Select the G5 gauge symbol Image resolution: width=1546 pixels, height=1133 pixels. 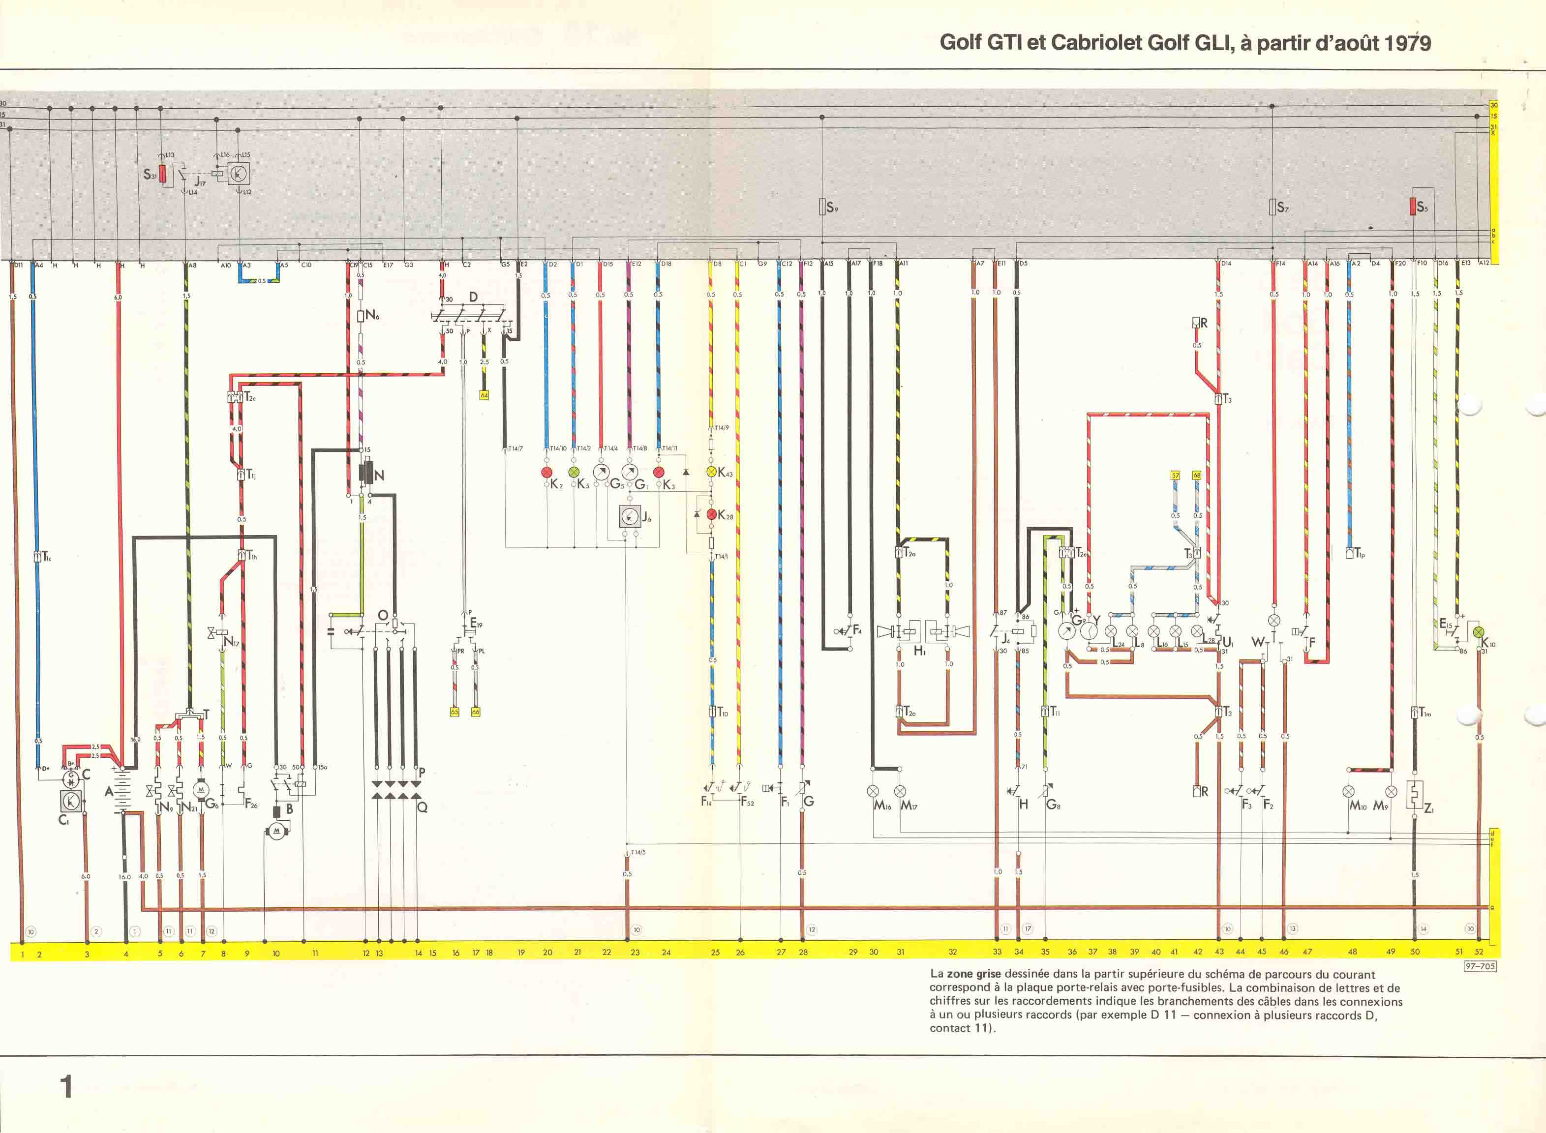tap(601, 472)
